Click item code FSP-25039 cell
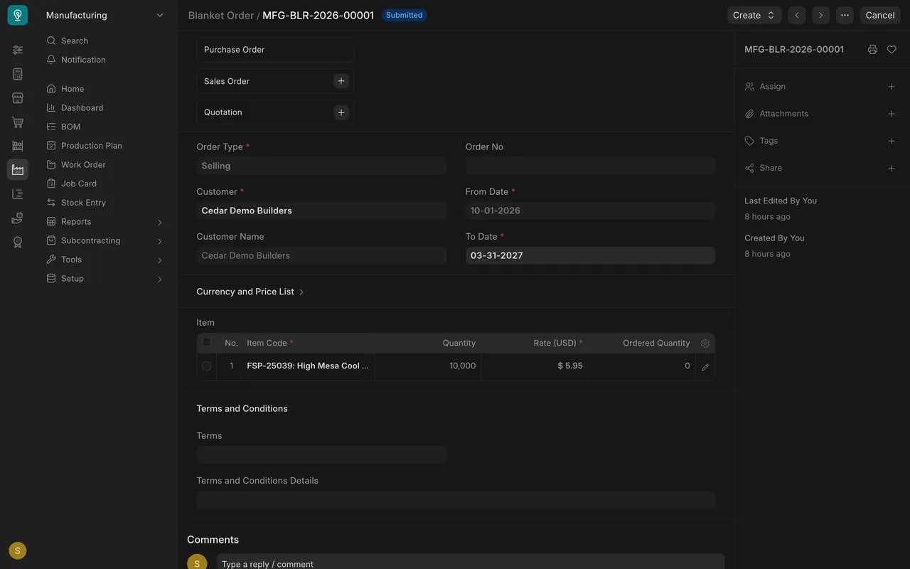 click(308, 366)
